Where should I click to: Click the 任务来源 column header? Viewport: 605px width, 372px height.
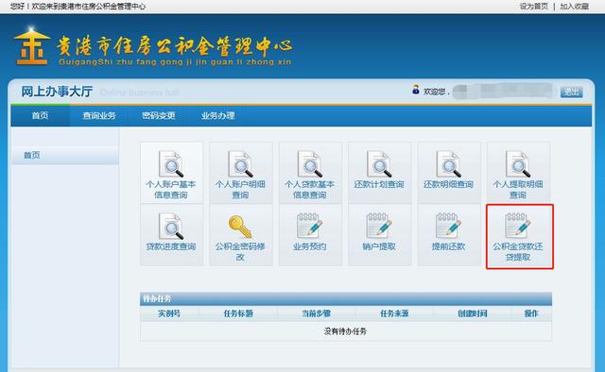394,313
